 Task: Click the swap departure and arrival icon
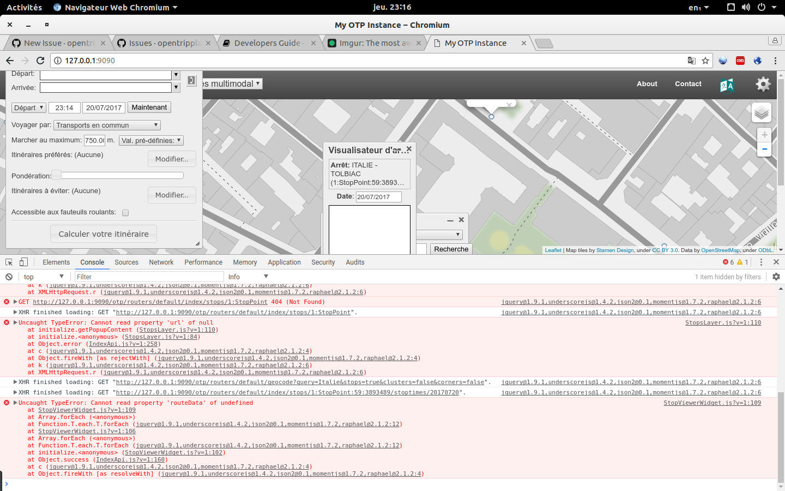[x=191, y=81]
